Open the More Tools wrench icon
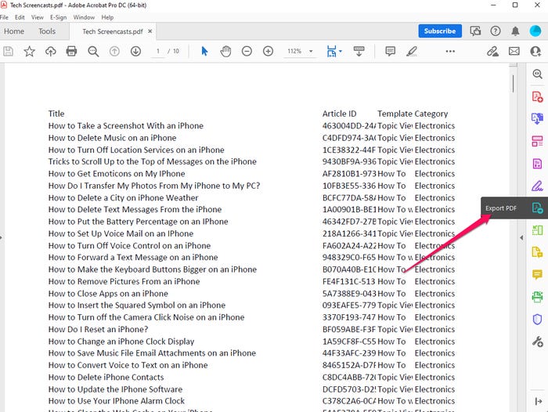The height and width of the screenshot is (412, 548). [x=538, y=342]
